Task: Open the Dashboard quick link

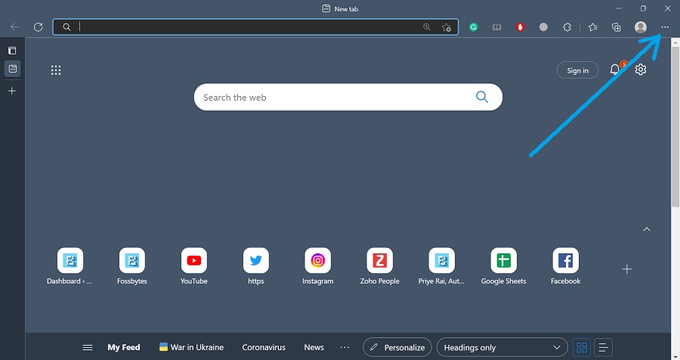Action: (70, 266)
